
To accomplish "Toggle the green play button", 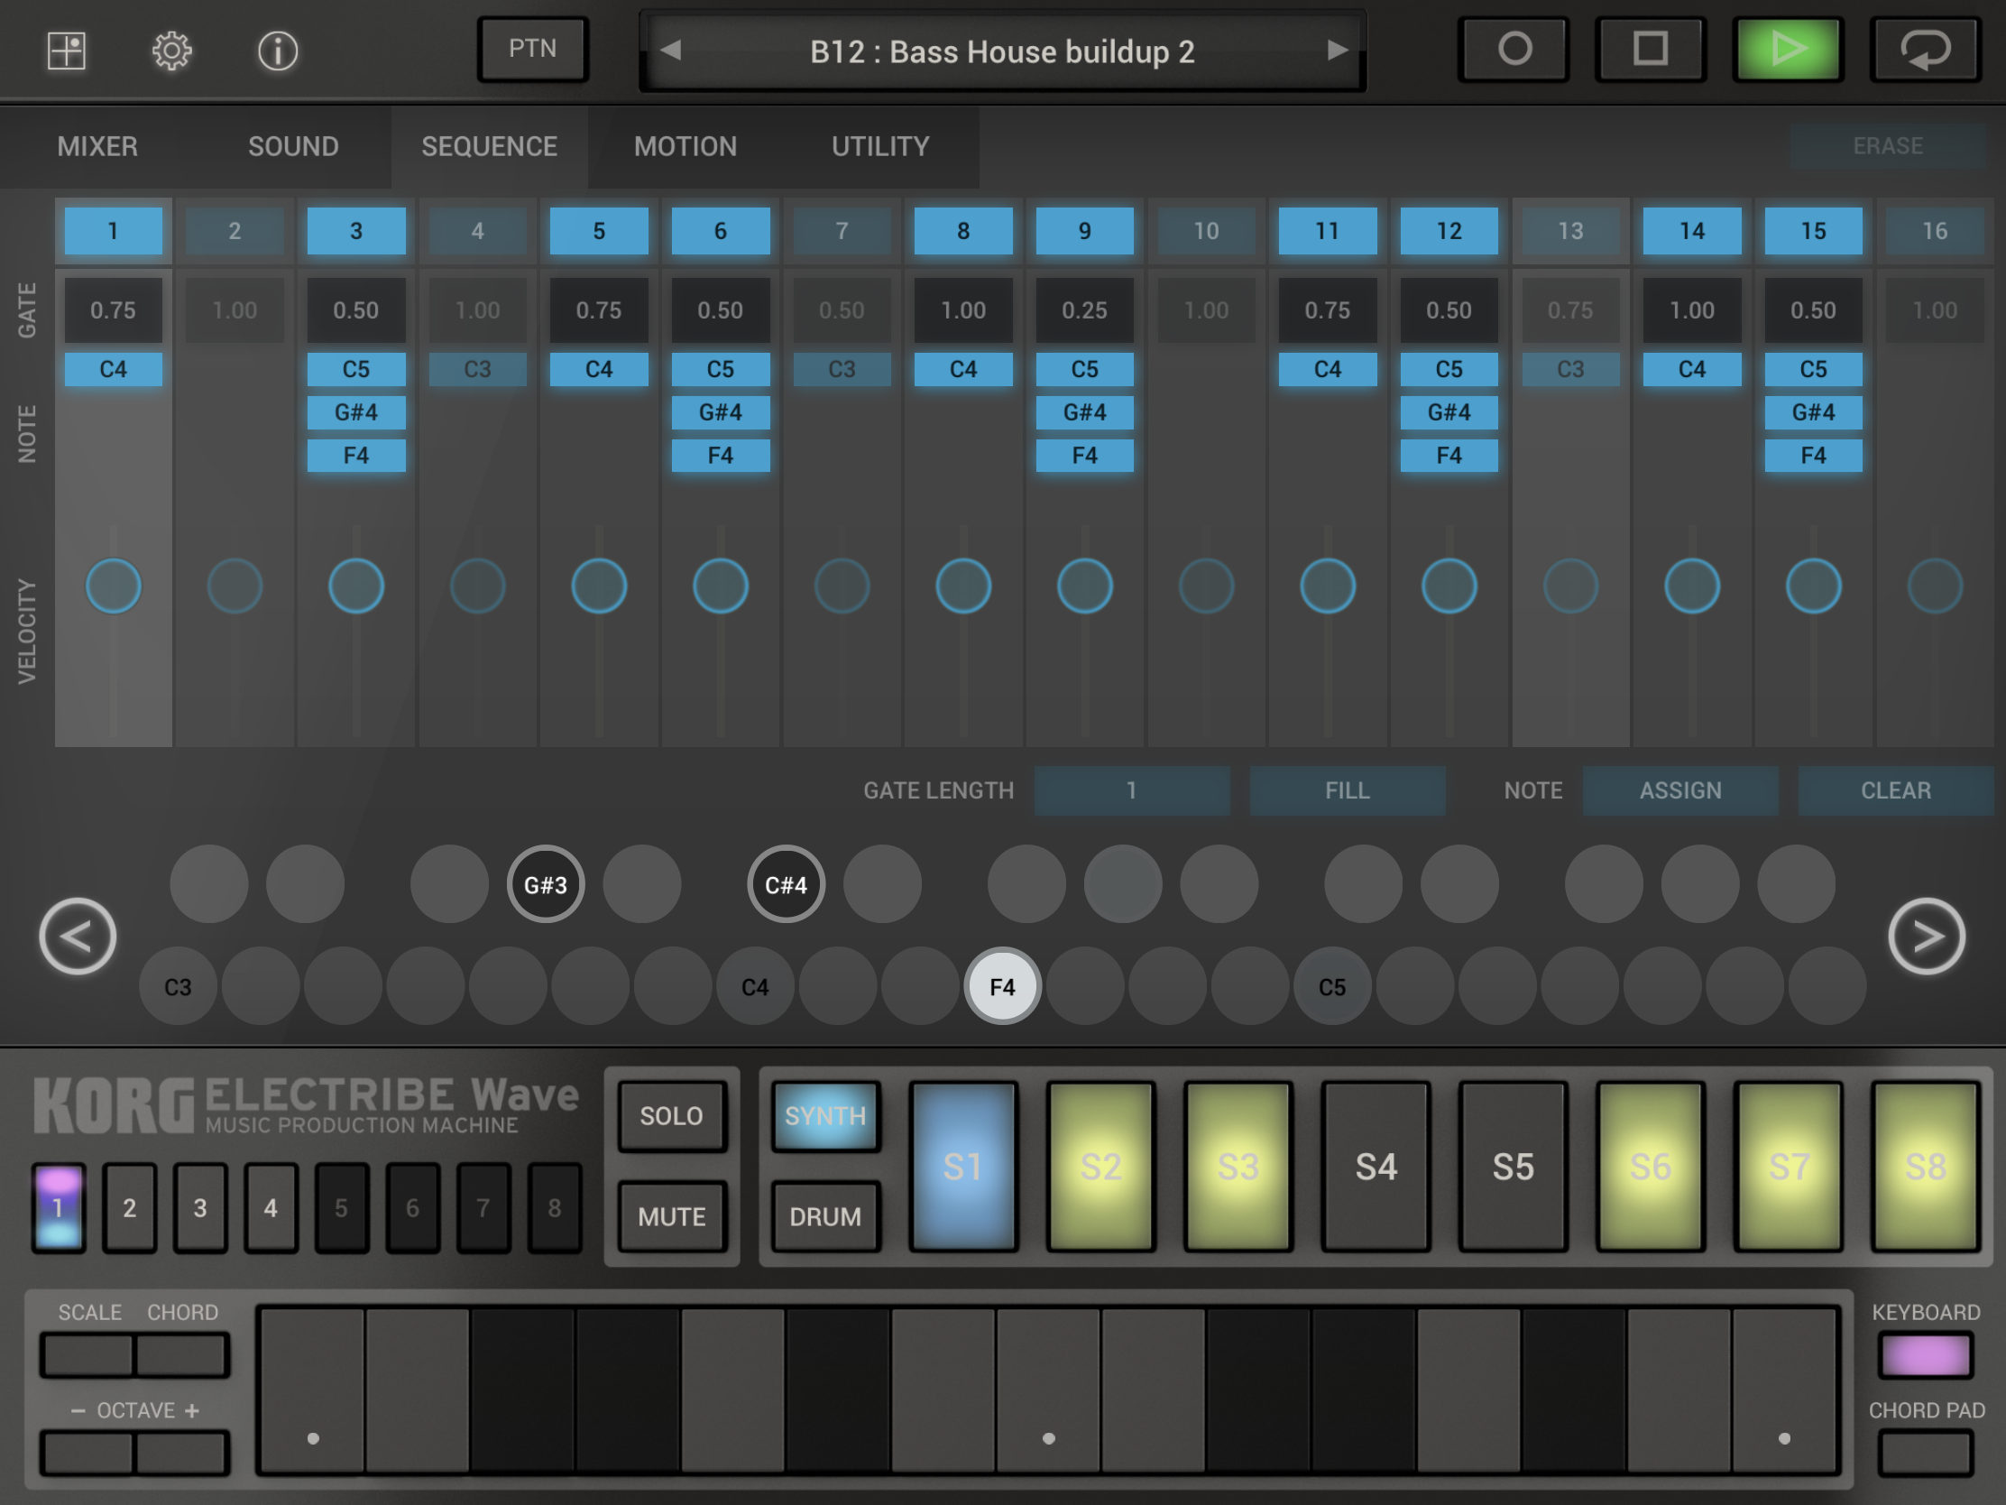I will click(1789, 49).
